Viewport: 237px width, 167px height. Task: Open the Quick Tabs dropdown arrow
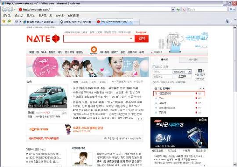(21, 22)
